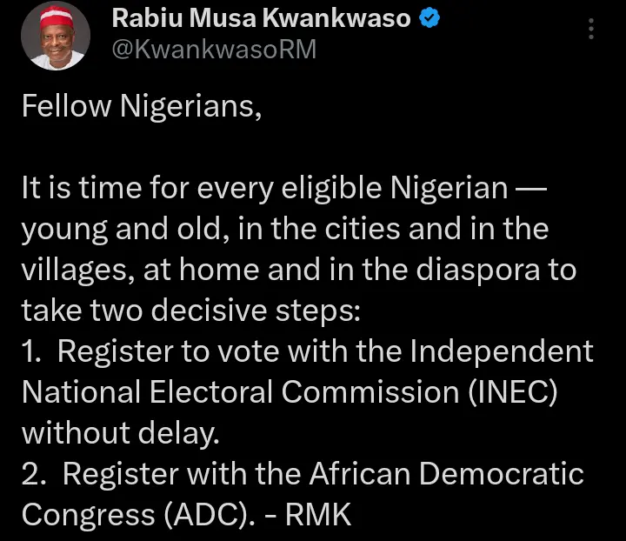The width and height of the screenshot is (626, 541).
Task: Open Rabiu Musa Kwankwaso's profile picture
Action: [x=56, y=36]
